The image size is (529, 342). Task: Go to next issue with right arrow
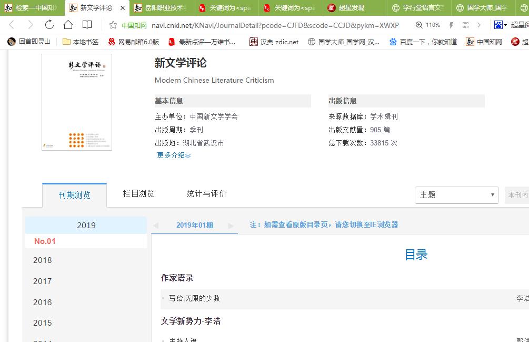231,226
